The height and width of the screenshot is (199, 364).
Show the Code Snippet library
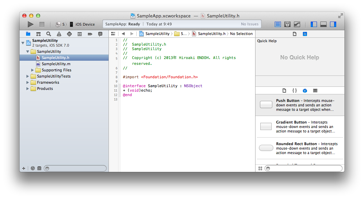[294, 91]
